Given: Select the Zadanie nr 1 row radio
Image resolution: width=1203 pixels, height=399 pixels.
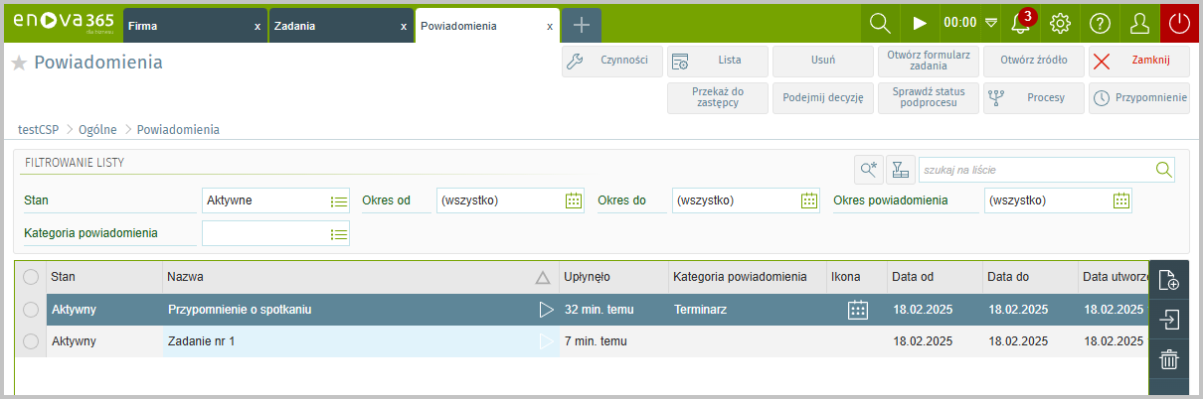Looking at the screenshot, I should click(x=31, y=341).
